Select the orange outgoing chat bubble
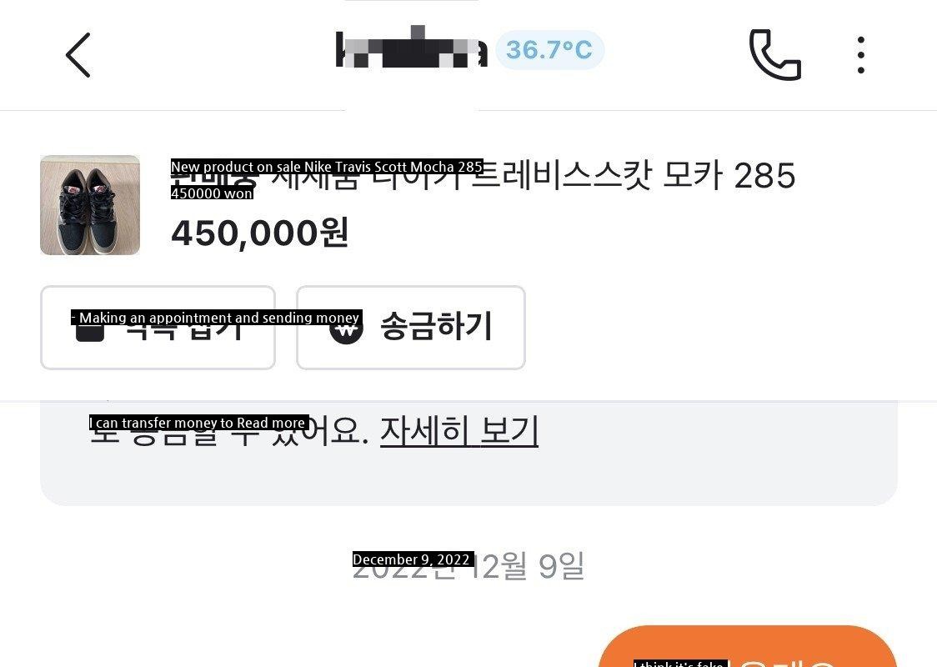The image size is (937, 667). 747,647
